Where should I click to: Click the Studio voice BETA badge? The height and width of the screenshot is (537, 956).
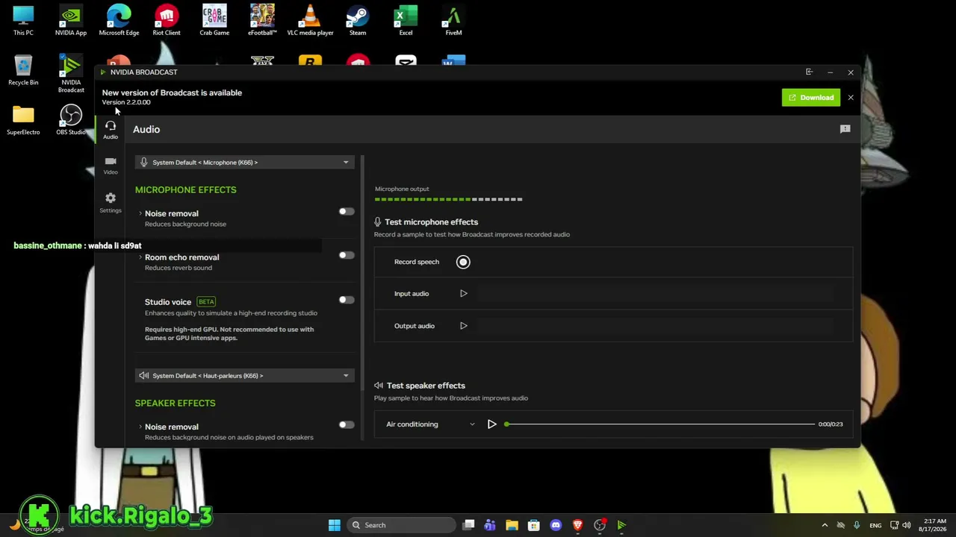[206, 302]
